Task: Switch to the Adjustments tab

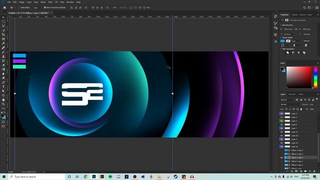Action: pyautogui.click(x=294, y=14)
